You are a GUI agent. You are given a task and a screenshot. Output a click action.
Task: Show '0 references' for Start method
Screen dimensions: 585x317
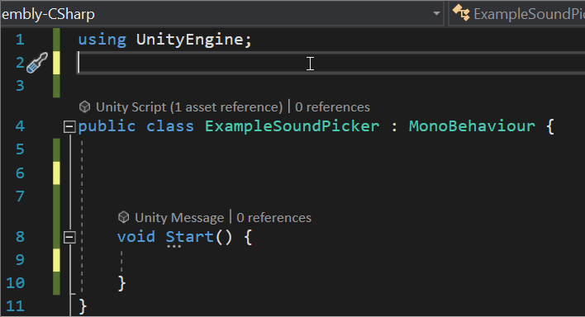click(x=273, y=217)
